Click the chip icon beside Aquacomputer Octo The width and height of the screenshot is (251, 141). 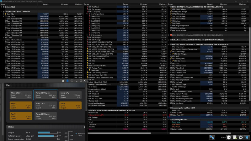point(171,120)
